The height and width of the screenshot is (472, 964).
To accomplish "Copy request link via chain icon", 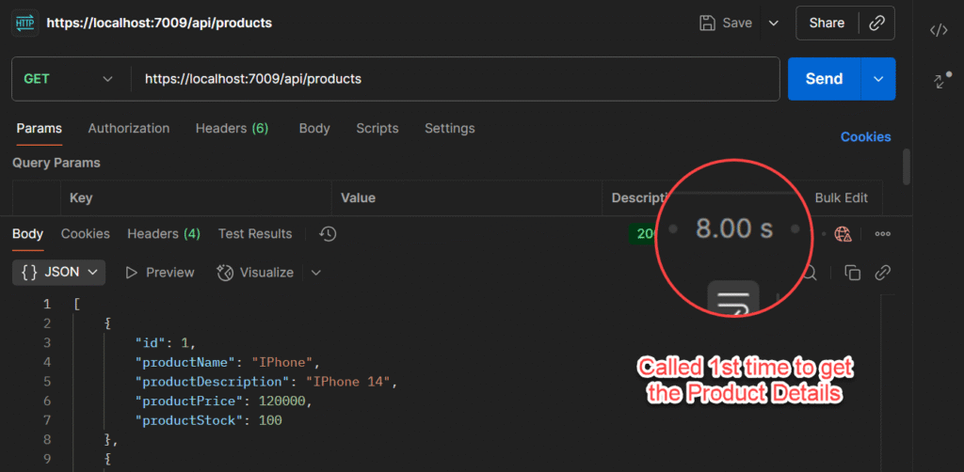I will [x=876, y=24].
